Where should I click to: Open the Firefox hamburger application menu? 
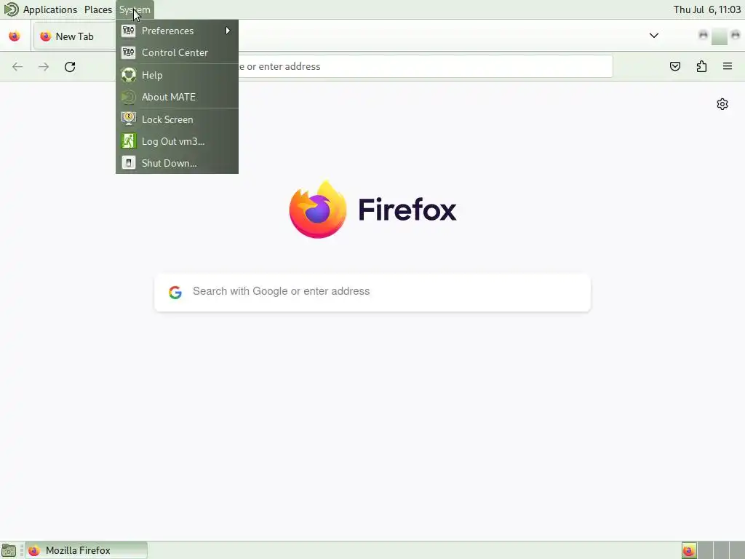[x=728, y=66]
